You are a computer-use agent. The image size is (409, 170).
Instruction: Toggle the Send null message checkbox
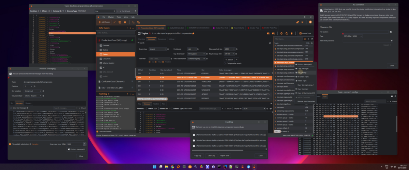coord(11,107)
